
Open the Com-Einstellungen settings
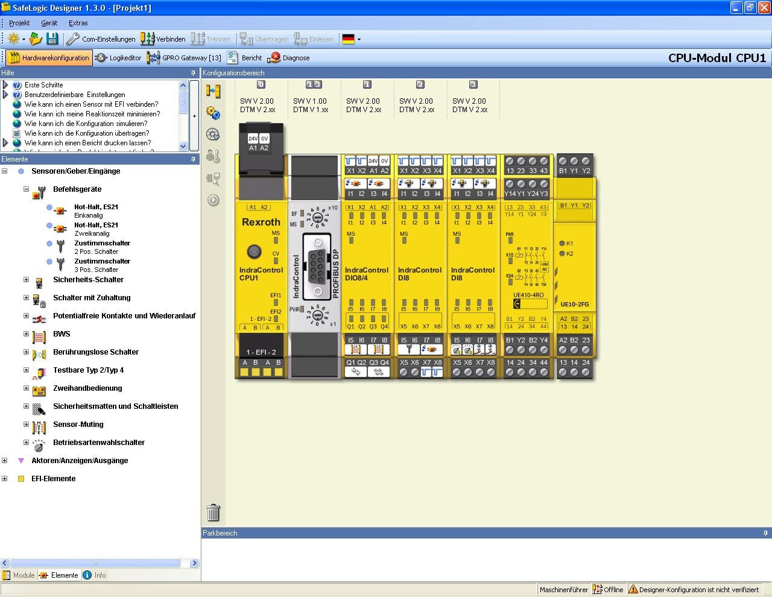click(x=101, y=39)
